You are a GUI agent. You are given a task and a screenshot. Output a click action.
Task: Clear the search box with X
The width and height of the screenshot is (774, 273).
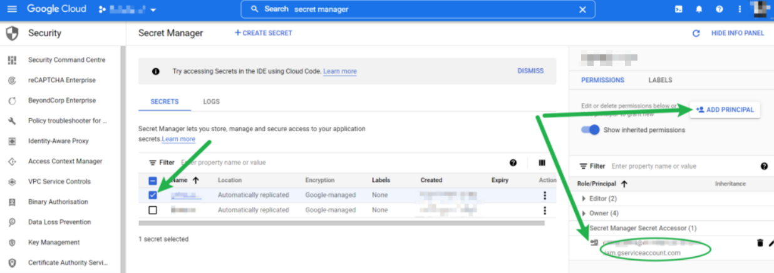(582, 9)
